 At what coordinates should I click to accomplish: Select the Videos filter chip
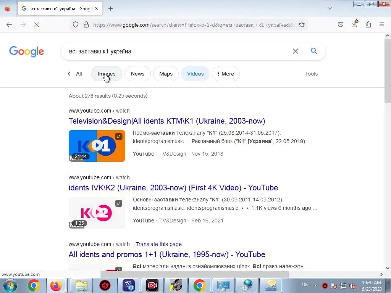click(x=195, y=74)
